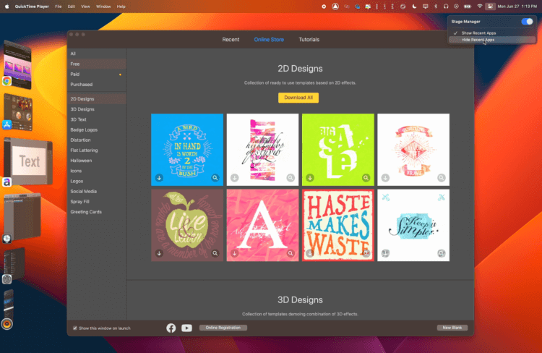Zoom preview of 'Big Sale' green template
542x353 pixels.
tap(366, 177)
